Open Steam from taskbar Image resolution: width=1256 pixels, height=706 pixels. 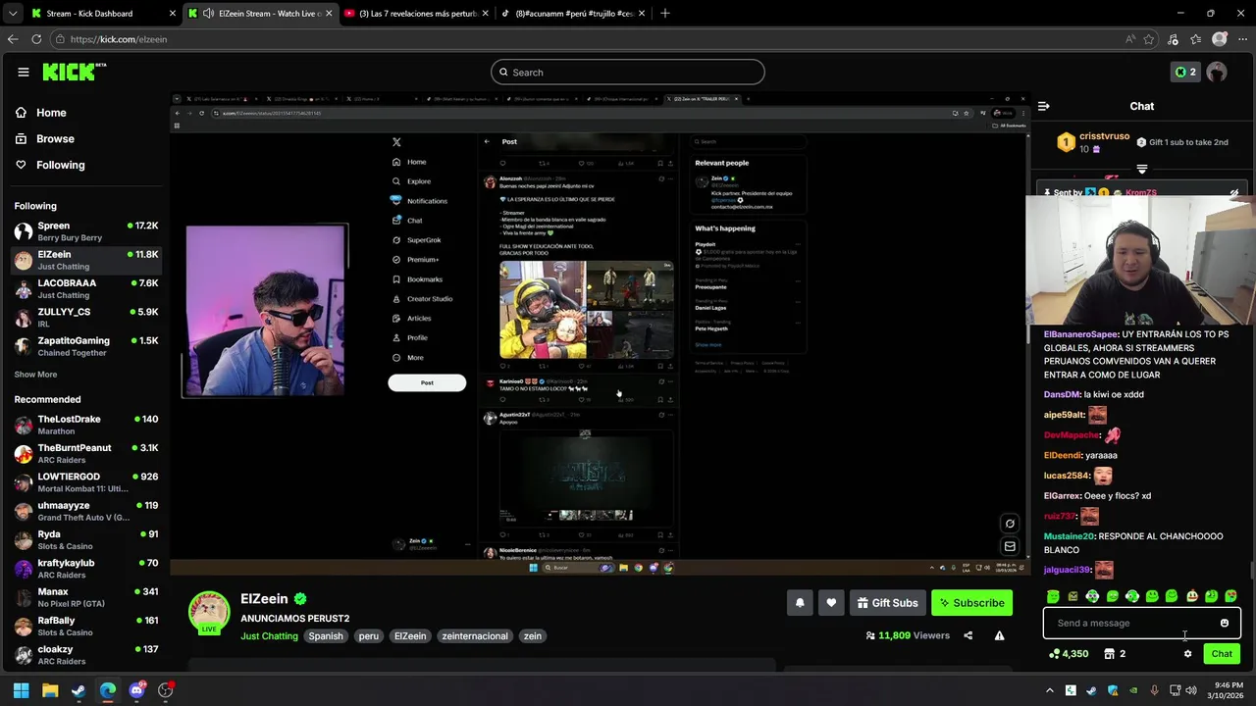point(78,690)
